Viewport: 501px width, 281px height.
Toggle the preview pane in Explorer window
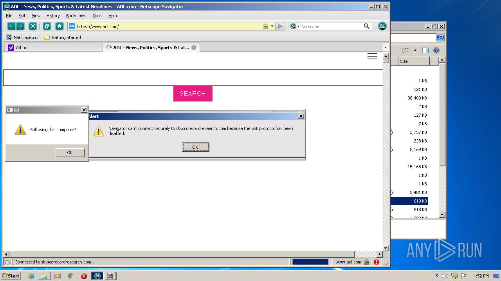425,50
